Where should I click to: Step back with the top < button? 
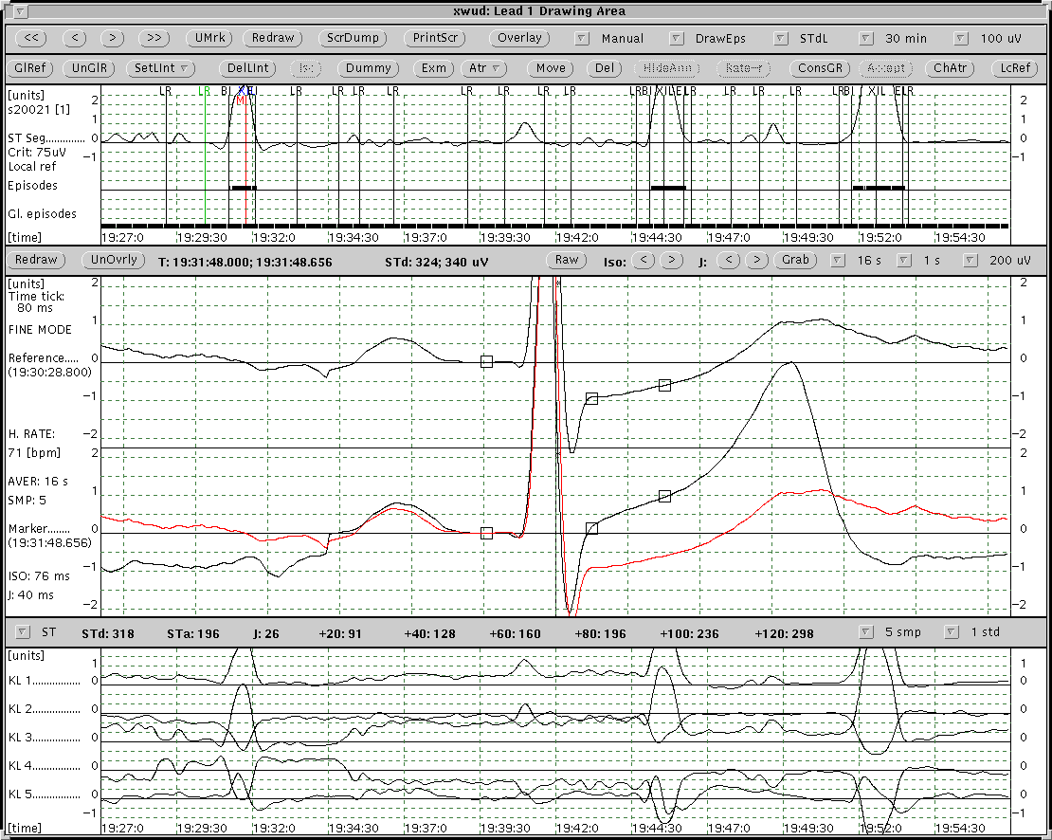(78, 38)
